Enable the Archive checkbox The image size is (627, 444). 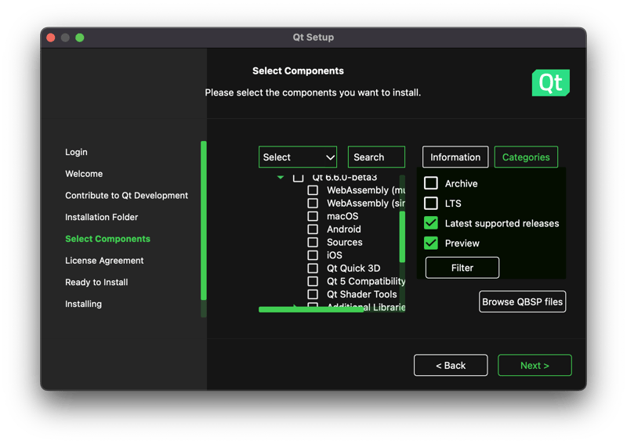pyautogui.click(x=430, y=183)
